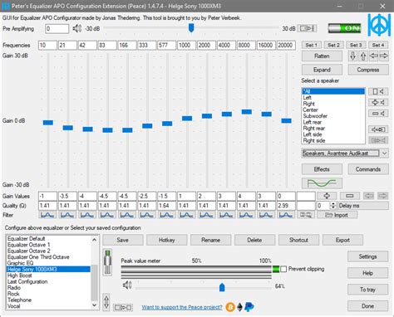Image resolution: width=394 pixels, height=317 pixels.
Task: Click the graph curve icon button below Effects
Action: click(322, 183)
